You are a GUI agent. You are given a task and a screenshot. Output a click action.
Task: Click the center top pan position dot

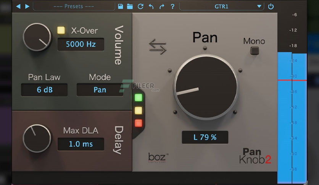(205, 48)
